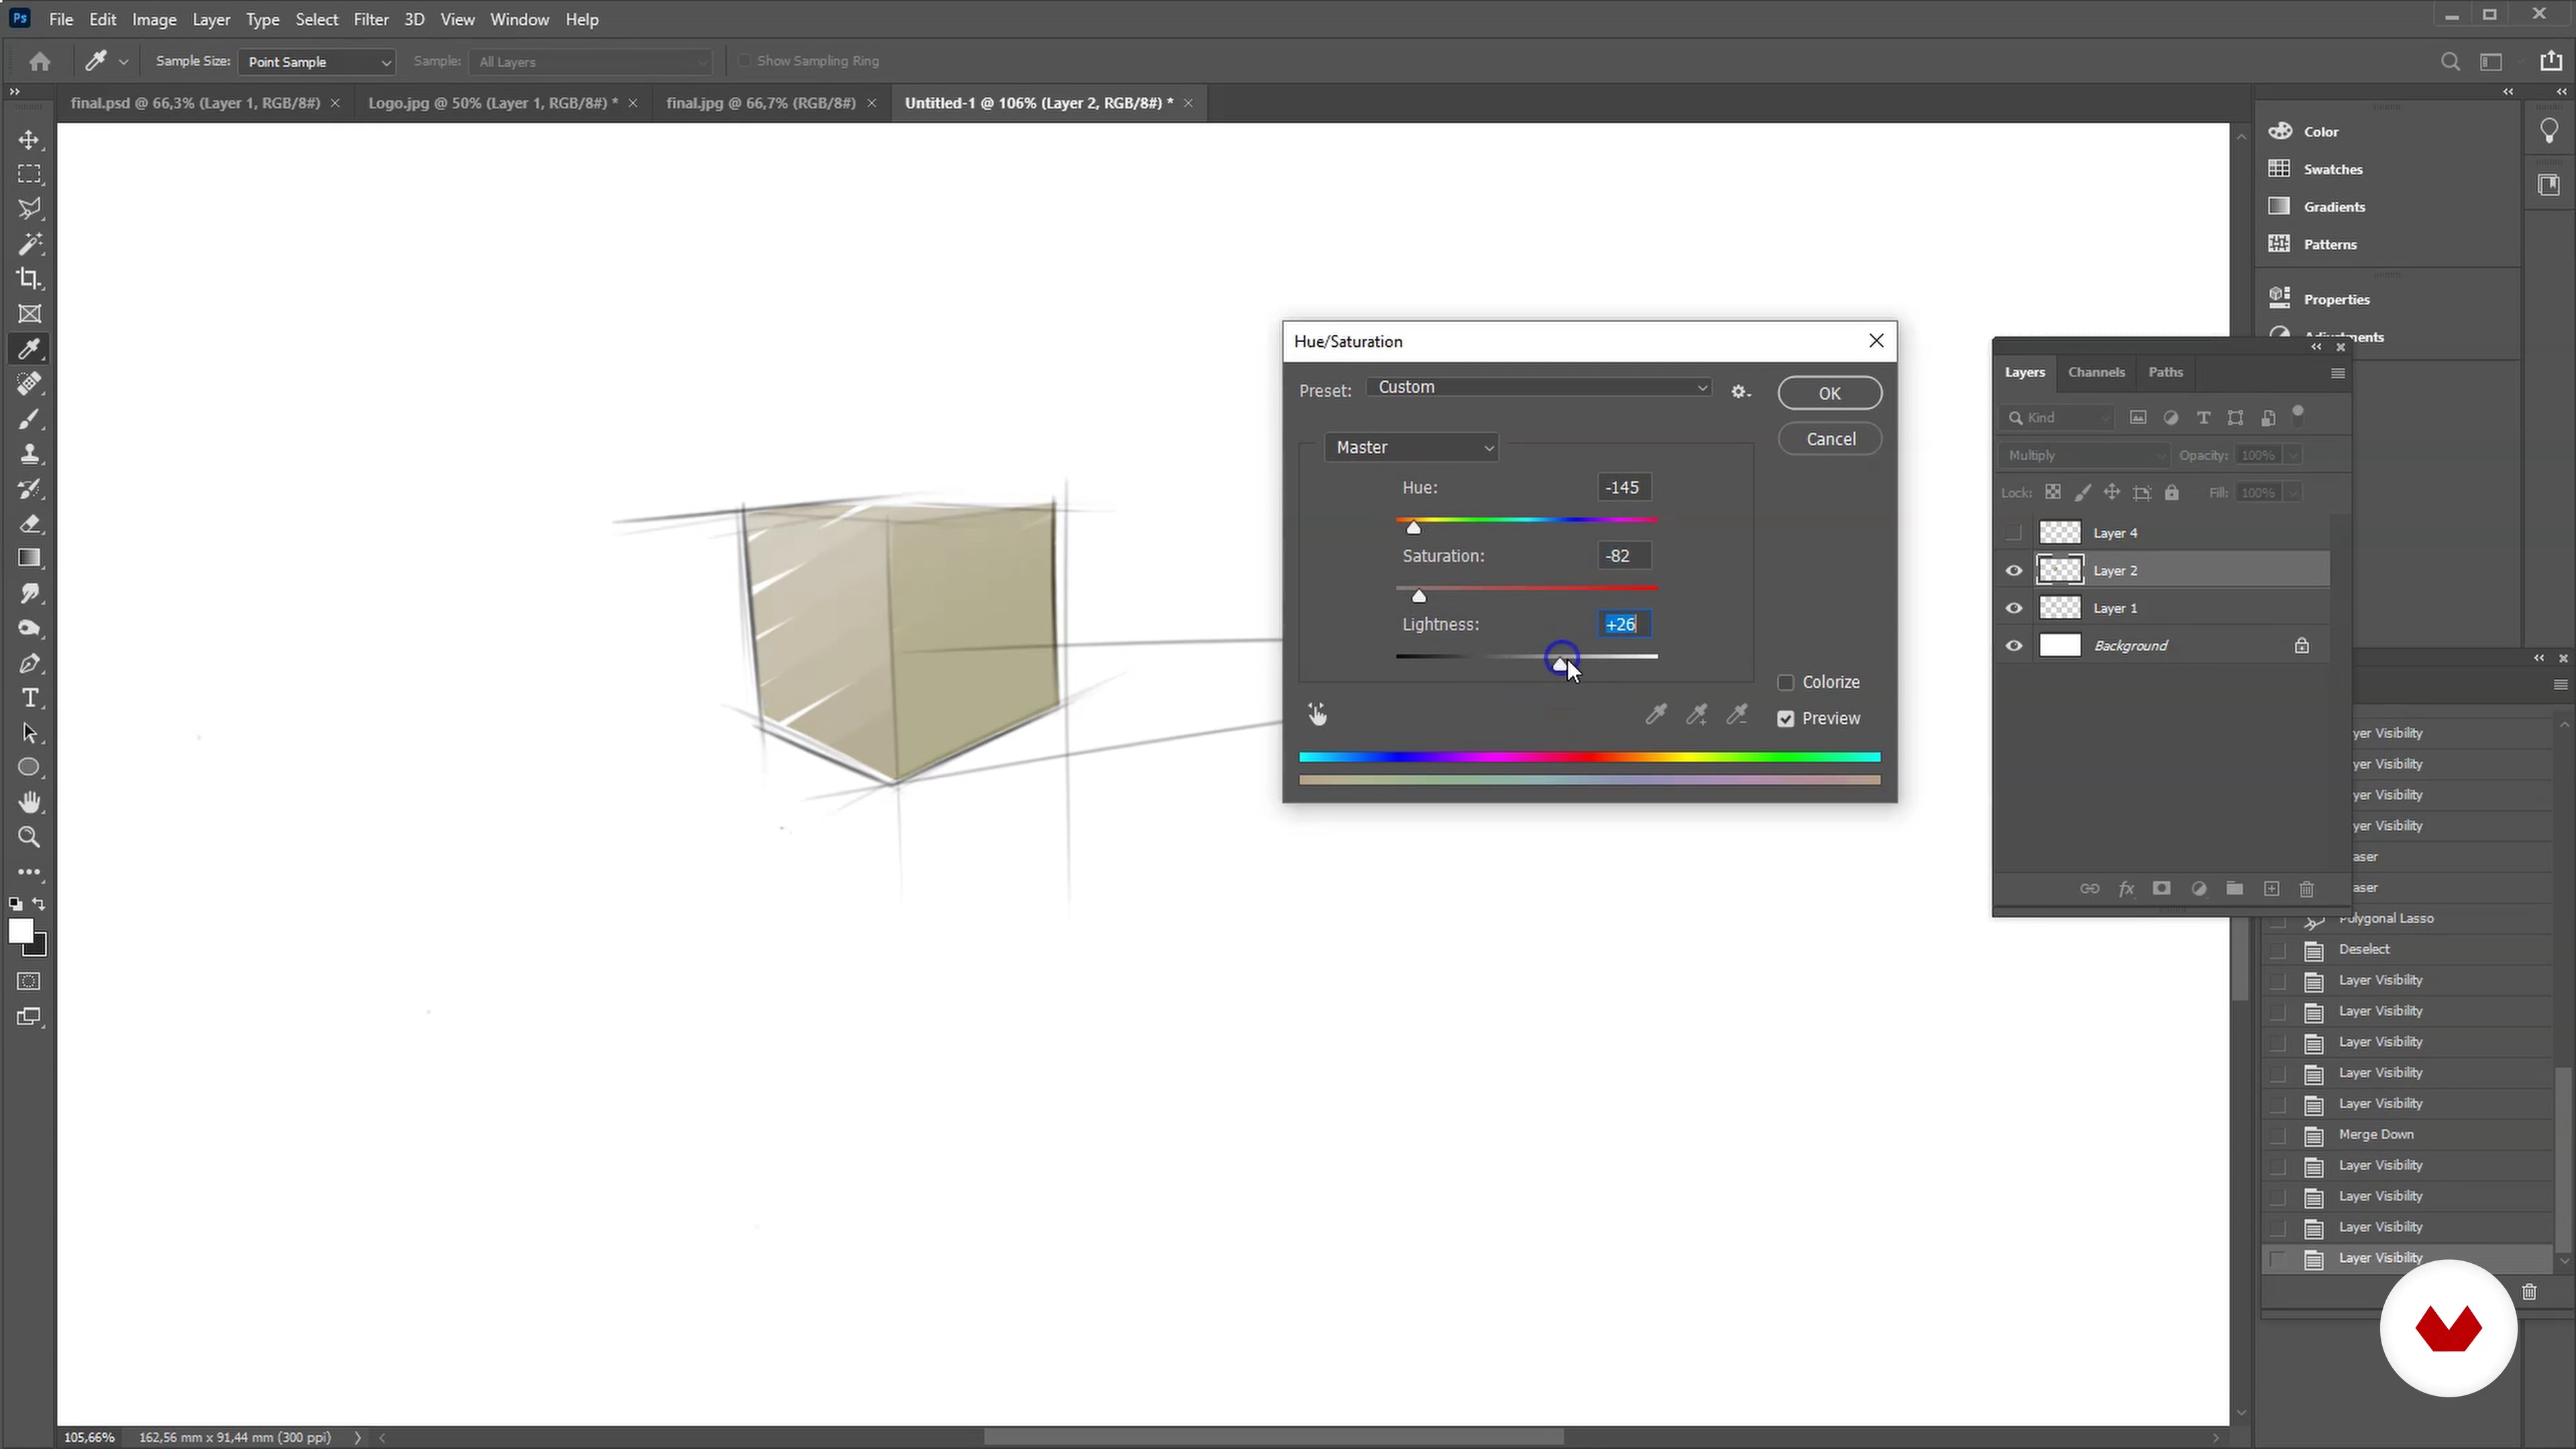Uncheck the Preview checkbox
The image size is (2576, 1449).
coord(1785,719)
